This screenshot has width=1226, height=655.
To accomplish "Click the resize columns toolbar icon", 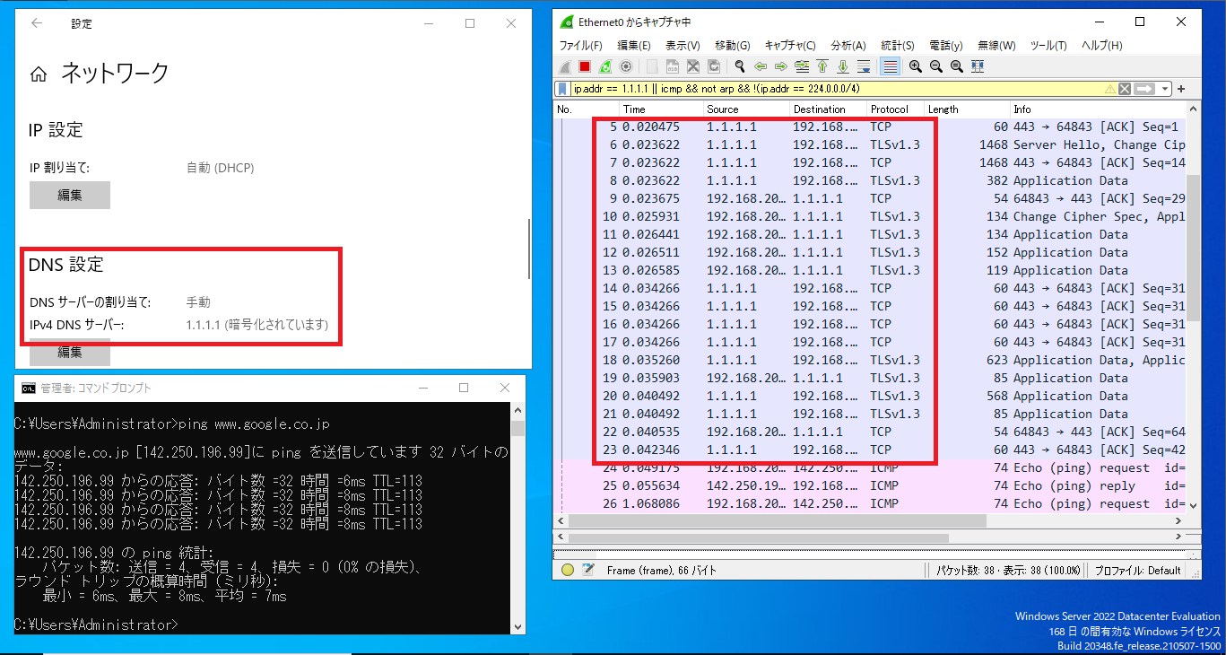I will point(978,66).
